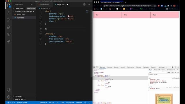Image resolution: width=185 pixels, height=104 pixels.
Task: Click the div.box breadcrumb in DevTools
Action: click(x=109, y=103)
